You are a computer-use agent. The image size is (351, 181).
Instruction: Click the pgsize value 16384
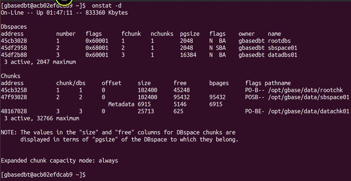pyautogui.click(x=188, y=55)
